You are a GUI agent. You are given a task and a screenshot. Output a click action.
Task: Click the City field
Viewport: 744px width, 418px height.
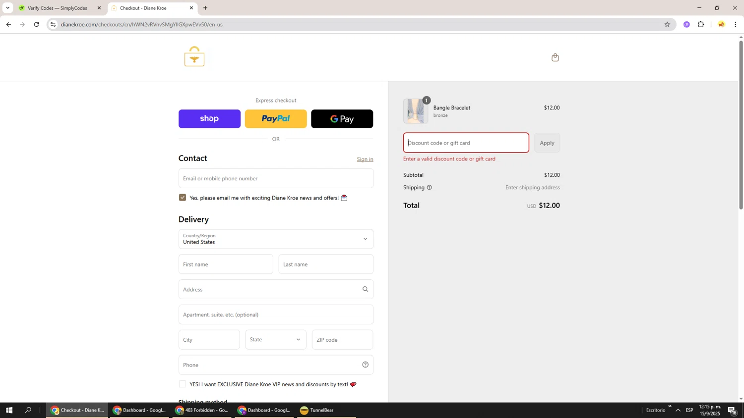coord(209,340)
